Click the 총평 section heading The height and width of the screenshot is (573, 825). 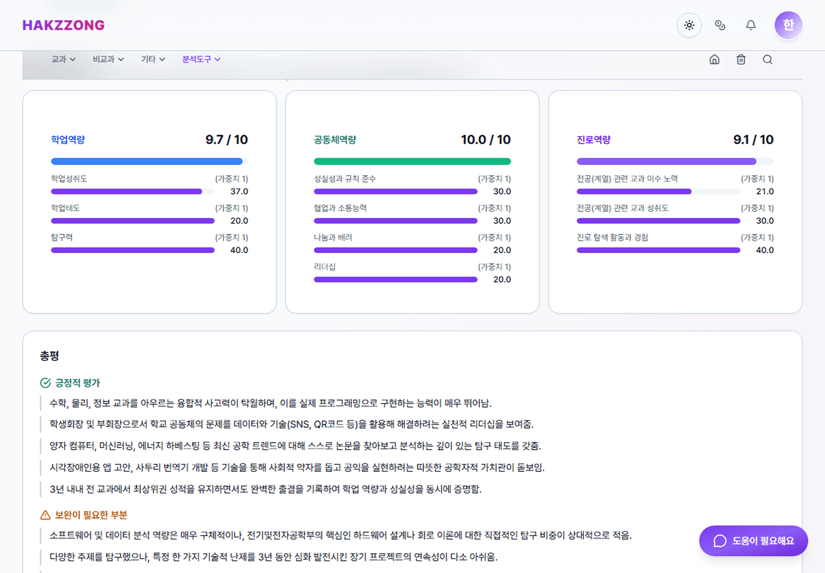point(49,356)
